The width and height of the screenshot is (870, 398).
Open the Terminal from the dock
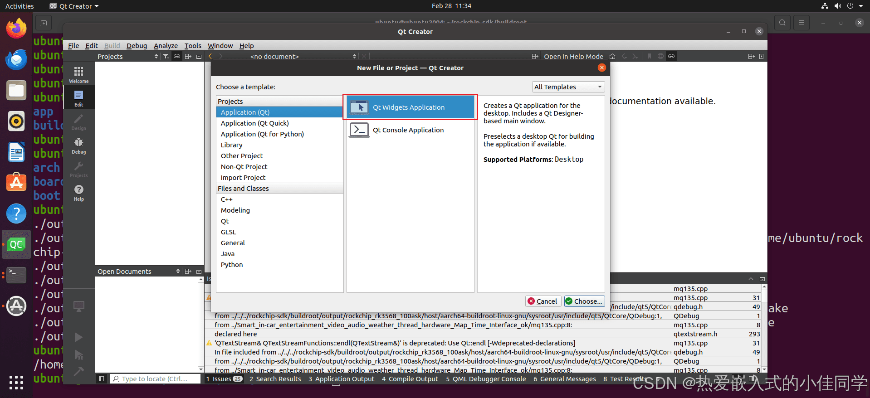[x=16, y=275]
